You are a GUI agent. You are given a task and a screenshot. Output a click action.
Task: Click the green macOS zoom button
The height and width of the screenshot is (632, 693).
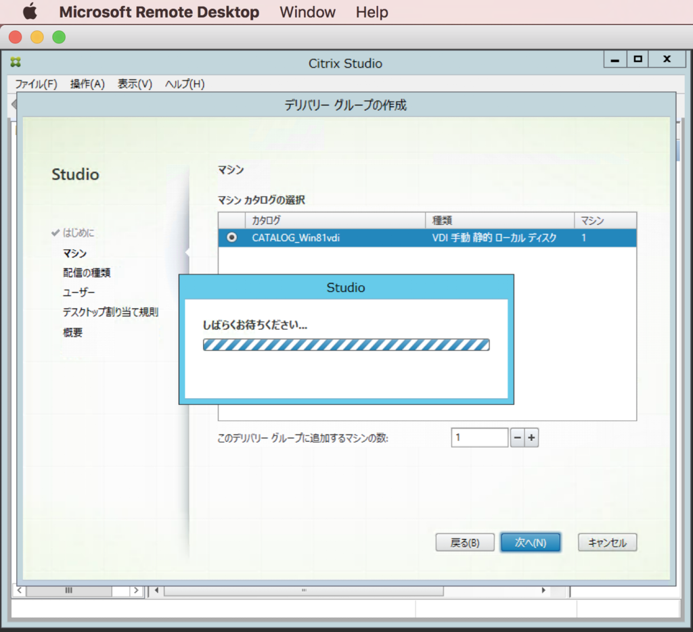click(x=59, y=37)
